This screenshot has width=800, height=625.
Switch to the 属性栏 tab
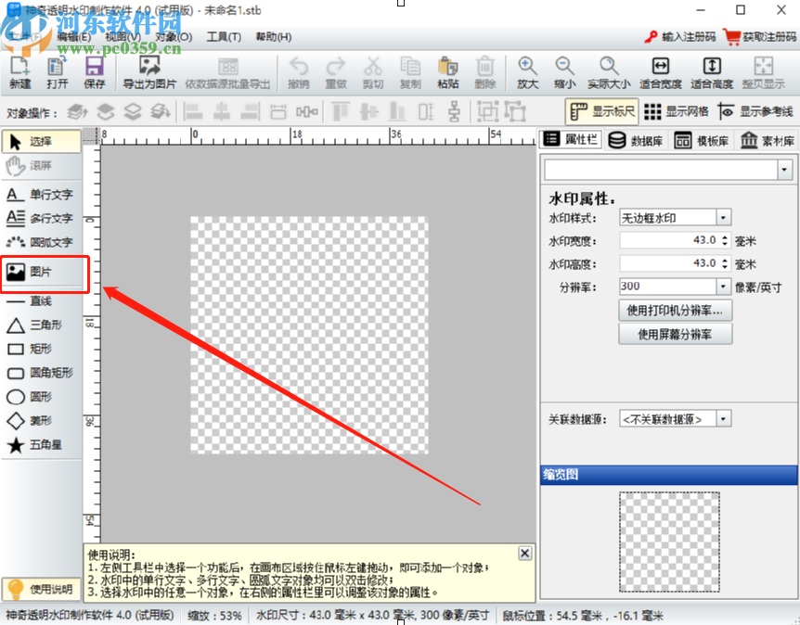tap(572, 139)
